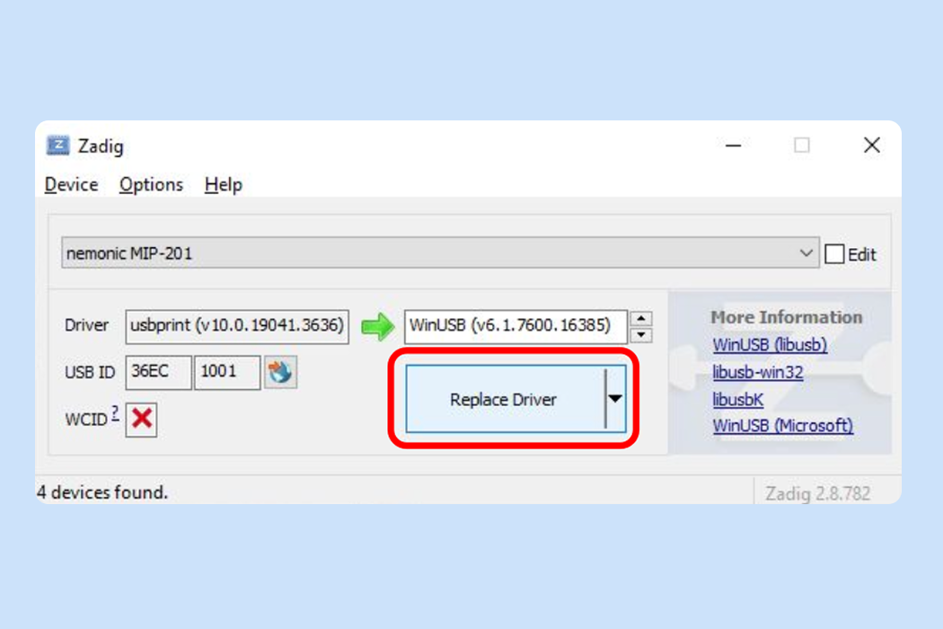Expand the nemonic MIP-201 device dropdown
The width and height of the screenshot is (943, 629).
tap(440, 253)
